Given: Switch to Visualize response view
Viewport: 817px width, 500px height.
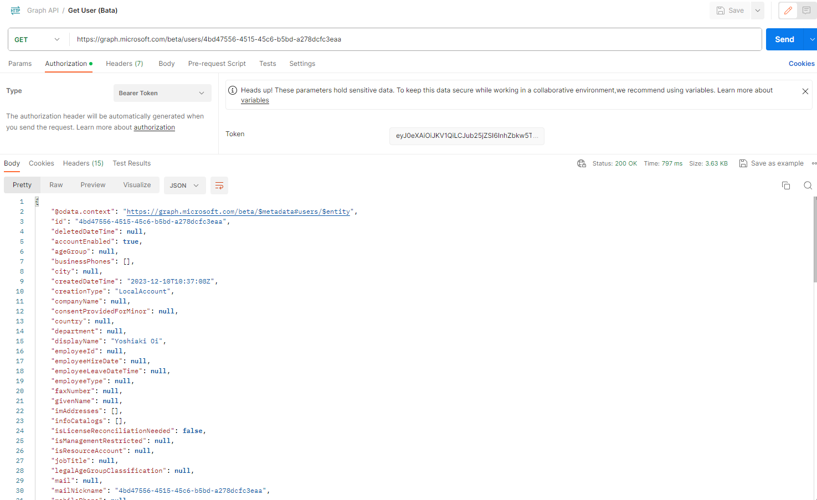Looking at the screenshot, I should (137, 185).
